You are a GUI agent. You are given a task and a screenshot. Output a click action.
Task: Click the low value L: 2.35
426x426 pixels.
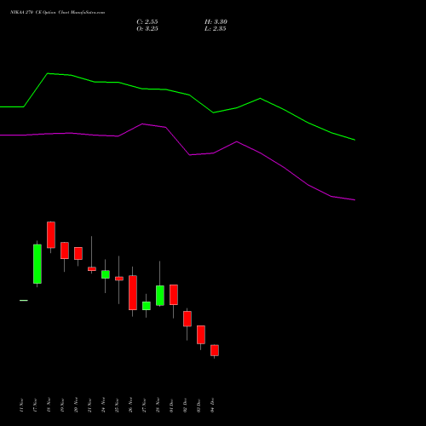pyautogui.click(x=216, y=29)
